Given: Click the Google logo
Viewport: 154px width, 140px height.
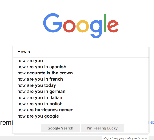Looking at the screenshot, I should (81, 25).
